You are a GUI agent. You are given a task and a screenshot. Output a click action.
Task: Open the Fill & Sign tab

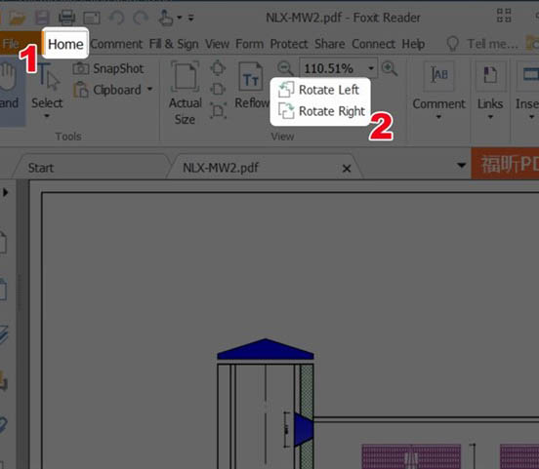coord(174,44)
